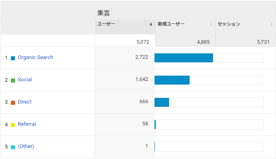Click the yellow Referral color square
Image resolution: width=276 pixels, height=159 pixels.
coord(13,125)
